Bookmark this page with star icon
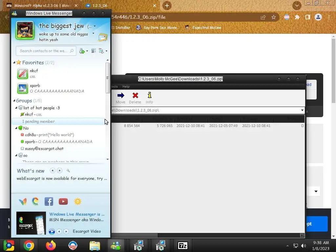Viewport: 336px width, 252px height. coord(274,17)
